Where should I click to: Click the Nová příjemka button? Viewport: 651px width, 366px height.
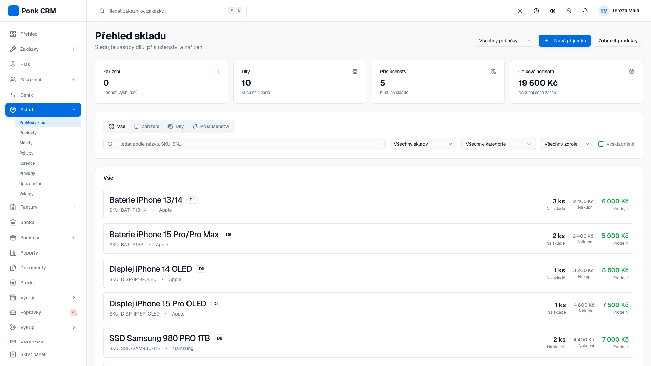click(x=565, y=41)
